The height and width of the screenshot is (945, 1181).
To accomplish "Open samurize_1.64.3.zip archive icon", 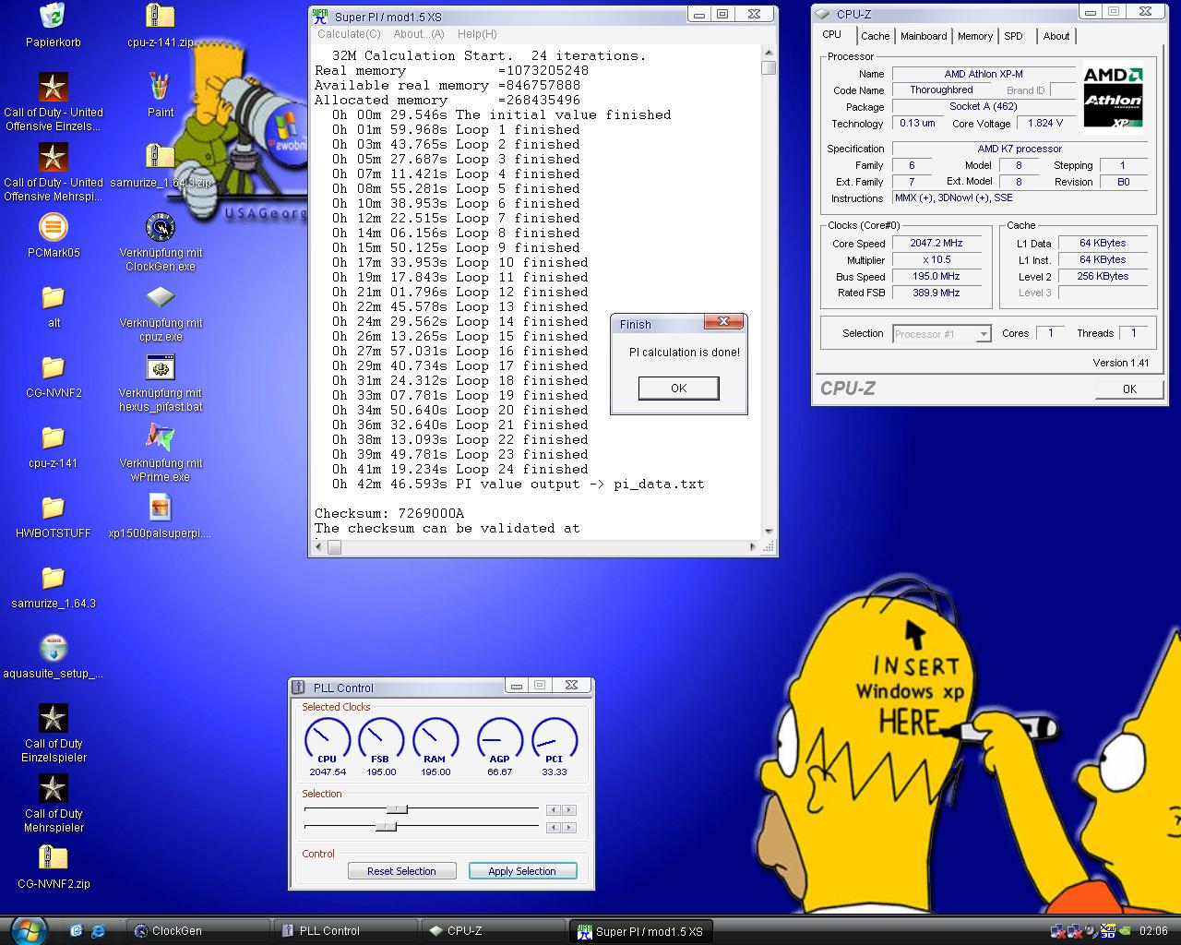I will click(x=161, y=157).
